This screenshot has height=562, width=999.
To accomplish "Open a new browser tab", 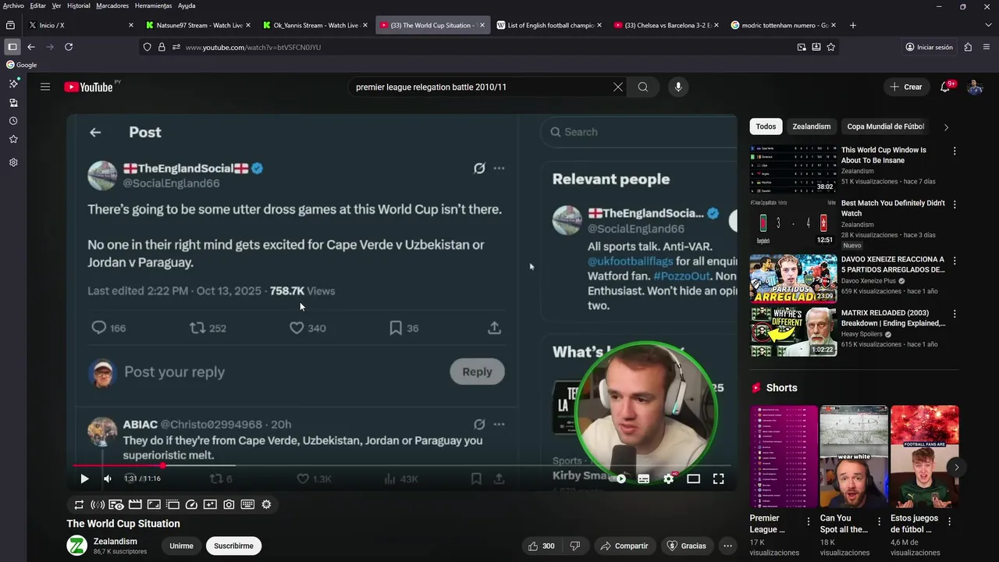I will [852, 25].
